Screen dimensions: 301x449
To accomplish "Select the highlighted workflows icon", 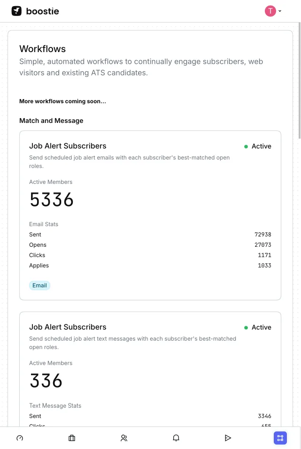I will (x=280, y=438).
